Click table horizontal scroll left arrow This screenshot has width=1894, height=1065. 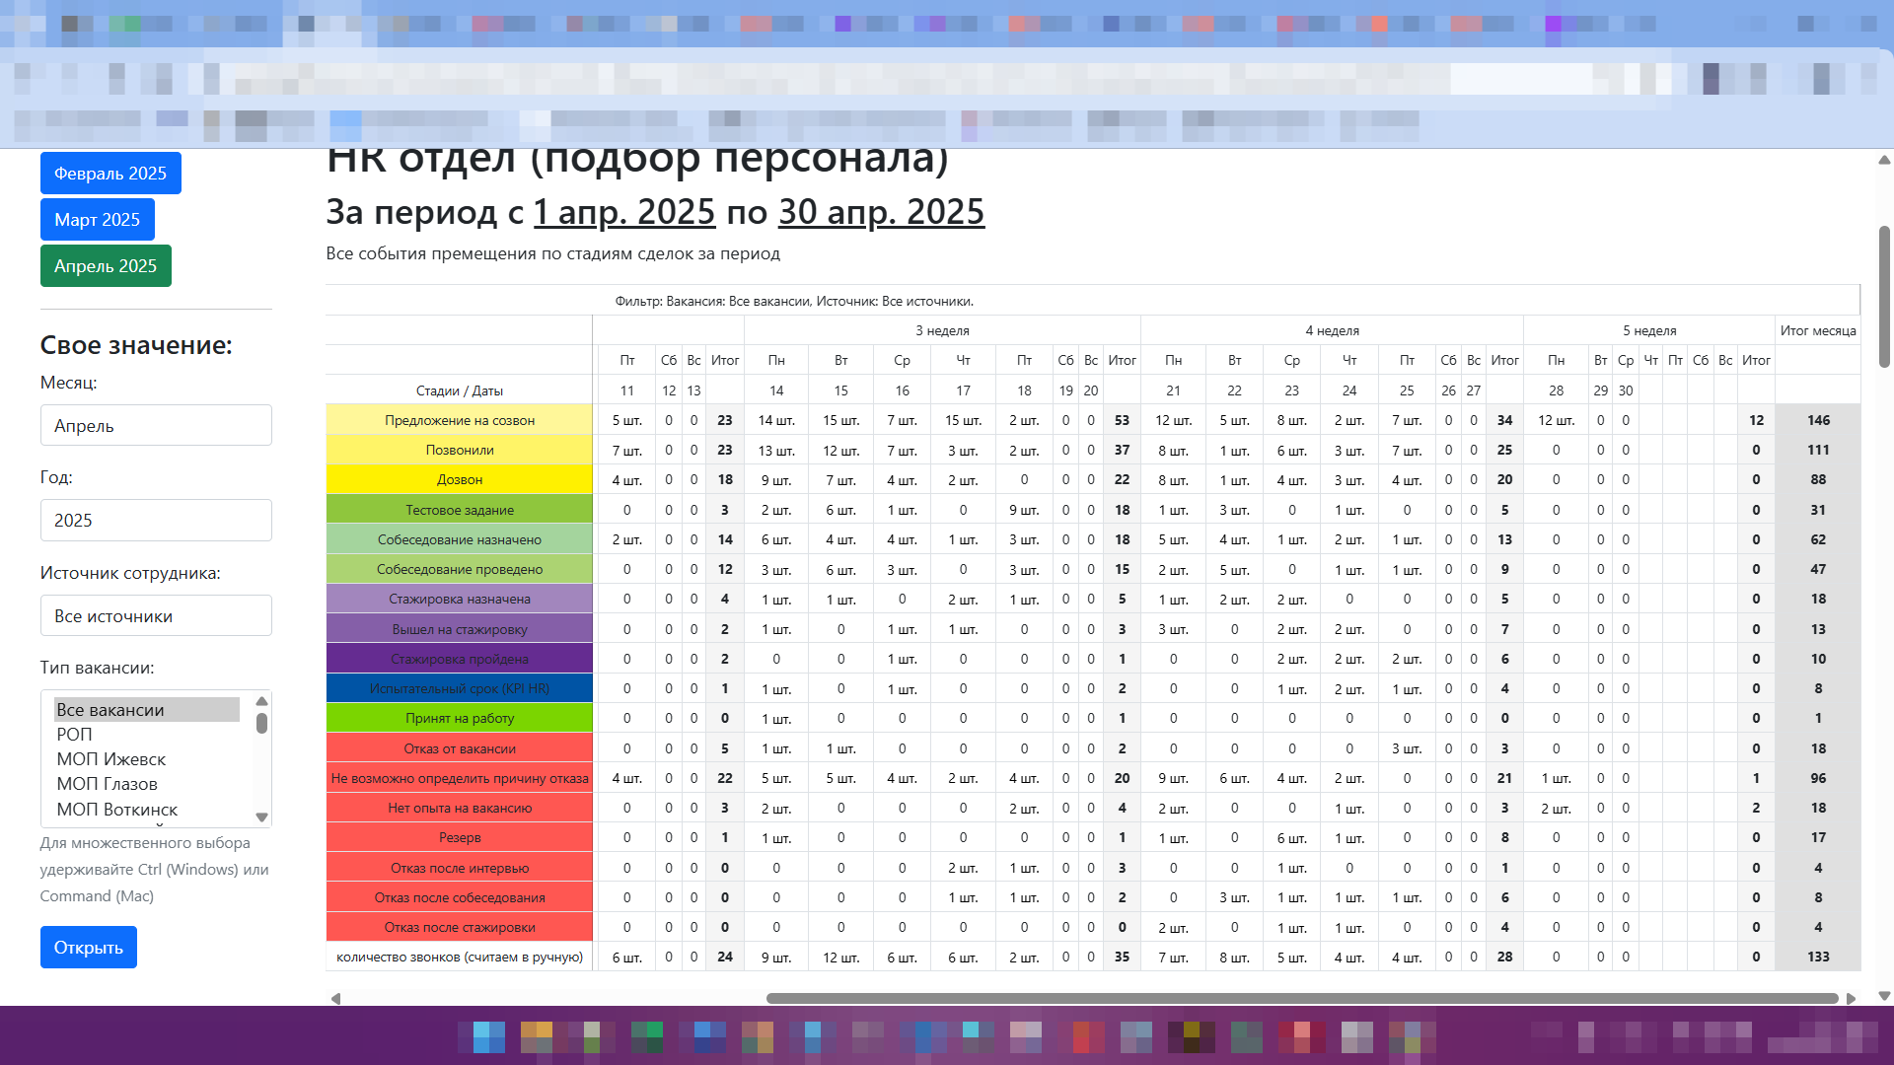(x=335, y=999)
